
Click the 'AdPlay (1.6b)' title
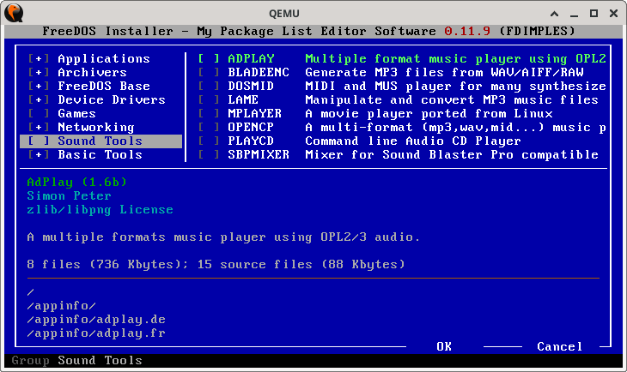[x=76, y=182]
